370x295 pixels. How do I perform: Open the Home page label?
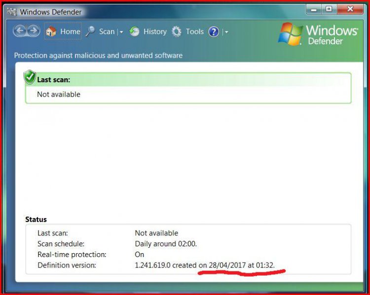(70, 32)
